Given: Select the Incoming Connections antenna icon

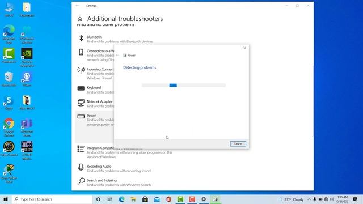Looking at the screenshot, I should pyautogui.click(x=81, y=70).
